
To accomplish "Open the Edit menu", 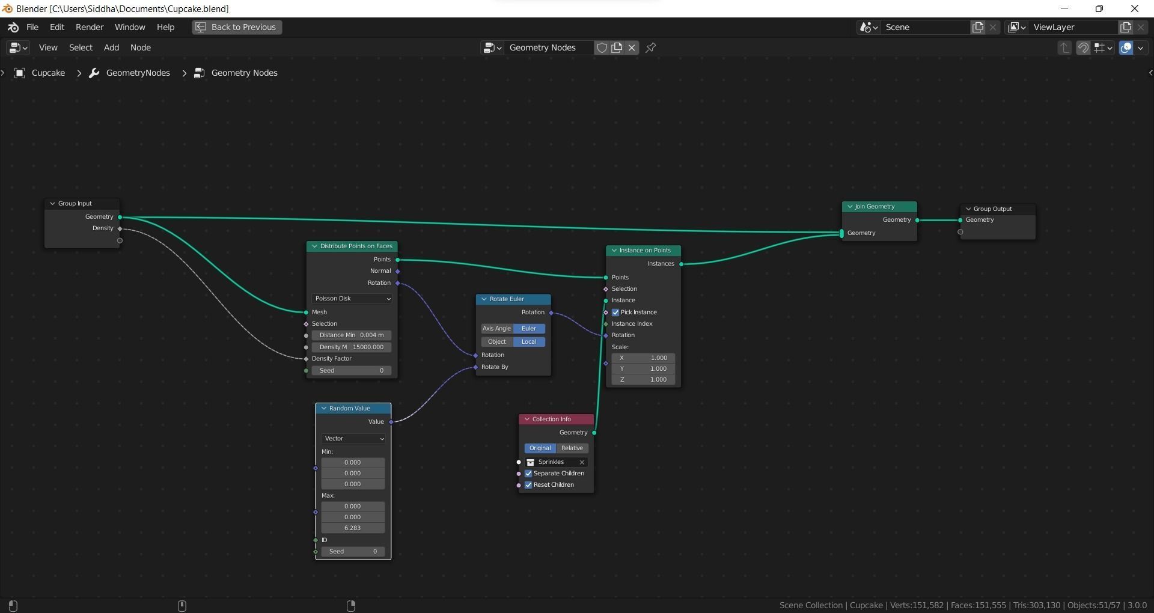I will (57, 27).
